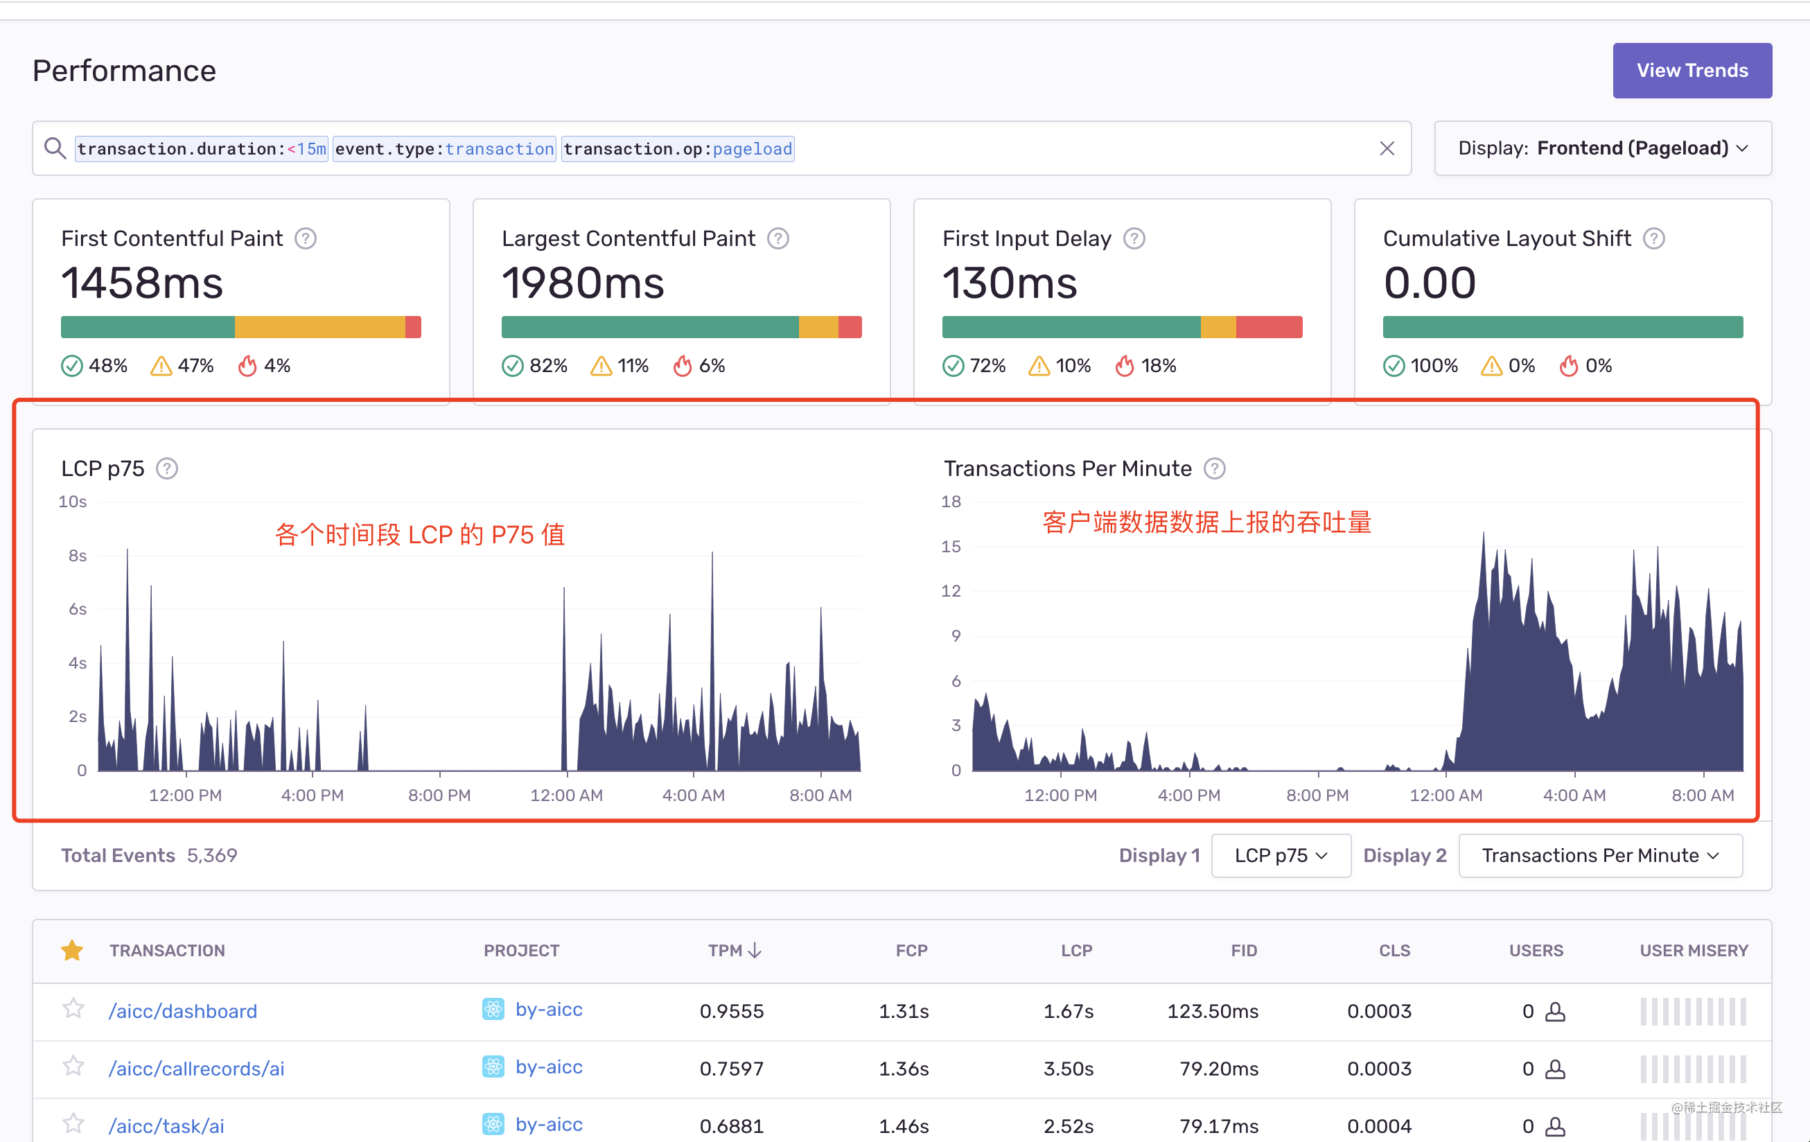Click the user icon in /aicc/dashboard row
Image resolution: width=1810 pixels, height=1142 pixels.
[x=1555, y=1012]
